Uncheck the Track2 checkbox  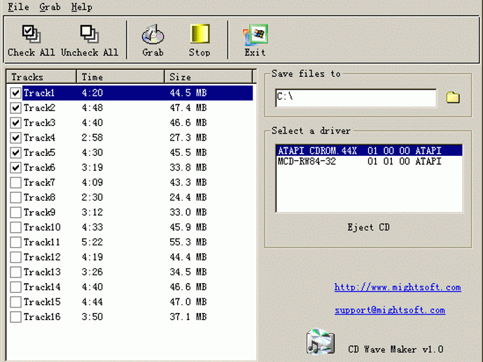[x=15, y=108]
